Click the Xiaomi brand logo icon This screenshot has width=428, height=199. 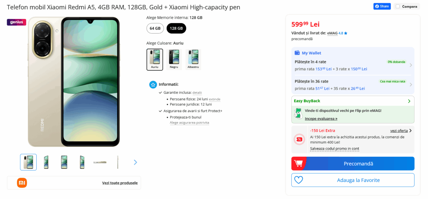(22, 183)
